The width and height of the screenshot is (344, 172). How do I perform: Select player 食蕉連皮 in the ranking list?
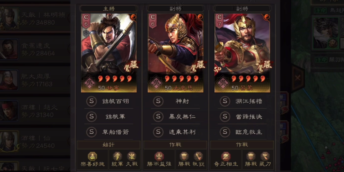click(x=35, y=49)
